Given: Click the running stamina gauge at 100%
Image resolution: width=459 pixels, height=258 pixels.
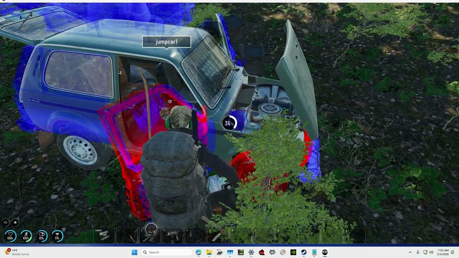Looking at the screenshot, I should coord(26,236).
